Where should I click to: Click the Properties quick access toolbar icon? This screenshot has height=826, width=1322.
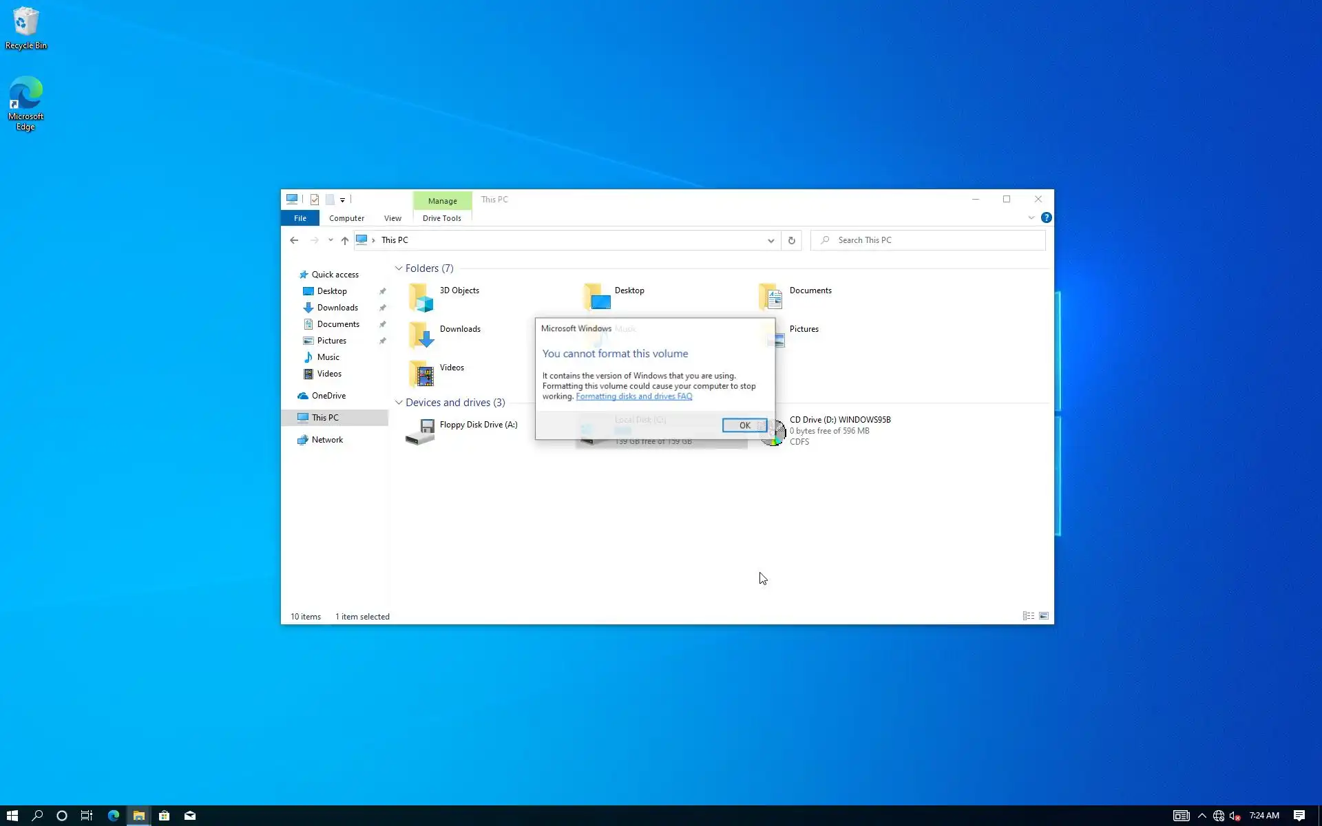coord(315,200)
